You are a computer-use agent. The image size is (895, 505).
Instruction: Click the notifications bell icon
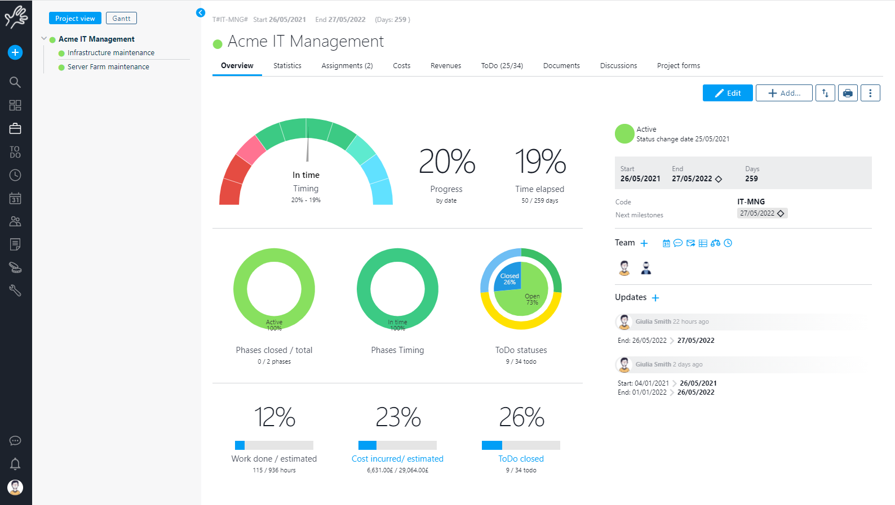[15, 464]
